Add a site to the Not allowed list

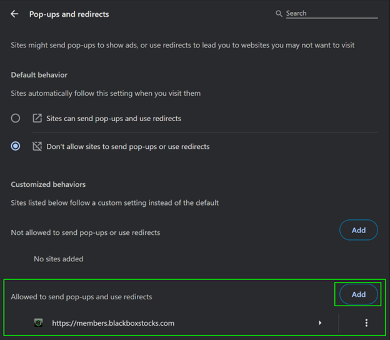click(358, 230)
